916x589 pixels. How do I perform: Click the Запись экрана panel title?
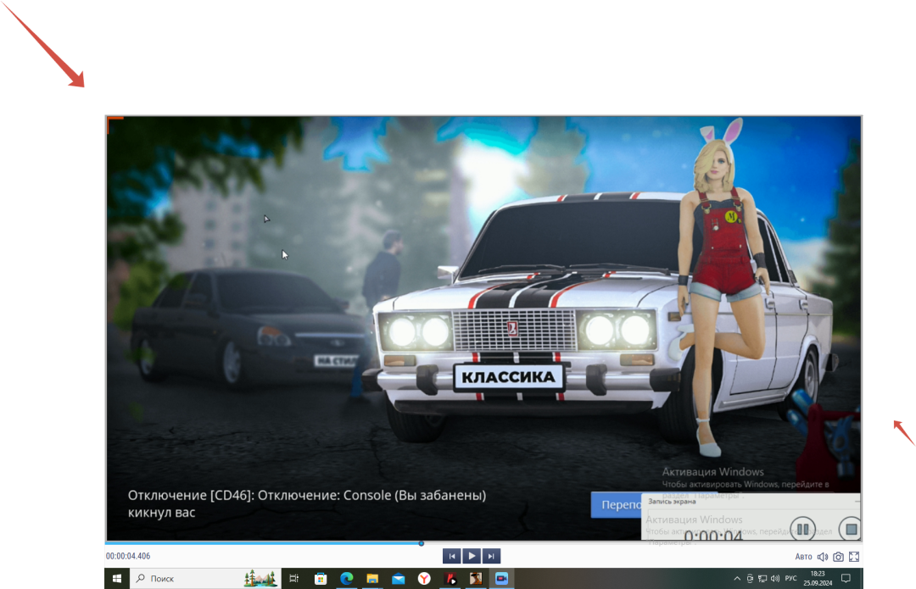(x=672, y=502)
